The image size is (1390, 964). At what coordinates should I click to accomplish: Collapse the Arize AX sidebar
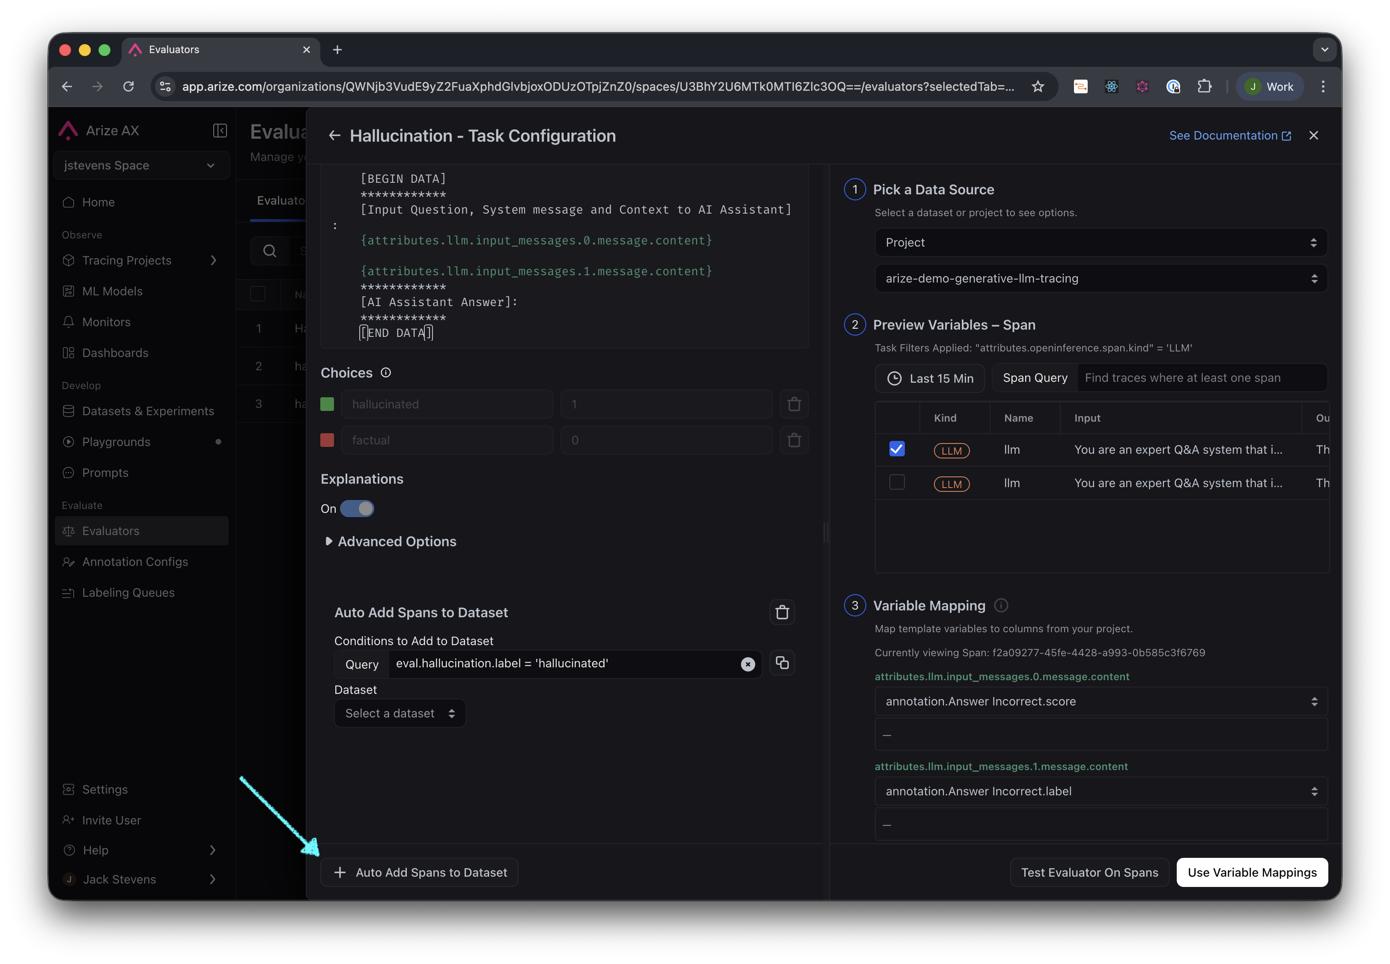[220, 131]
